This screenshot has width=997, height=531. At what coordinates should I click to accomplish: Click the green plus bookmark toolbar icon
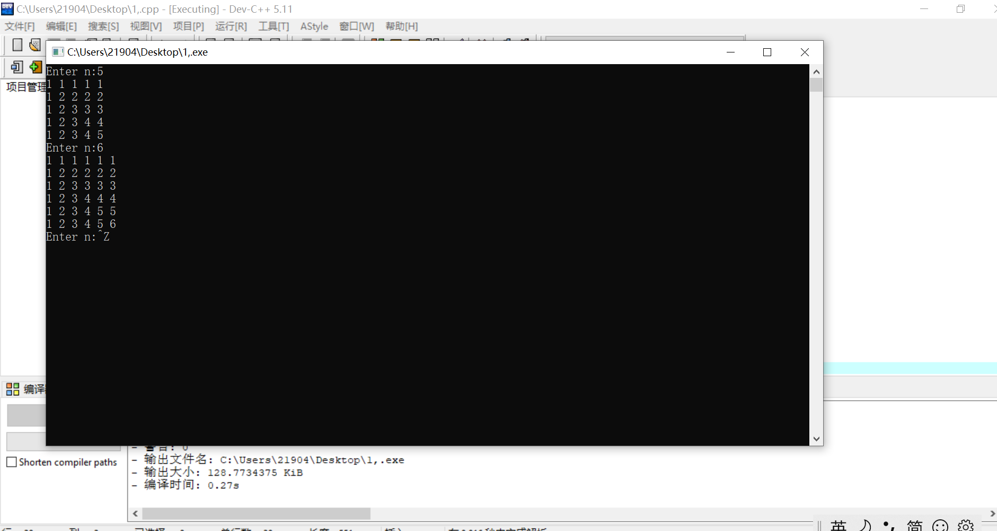36,67
